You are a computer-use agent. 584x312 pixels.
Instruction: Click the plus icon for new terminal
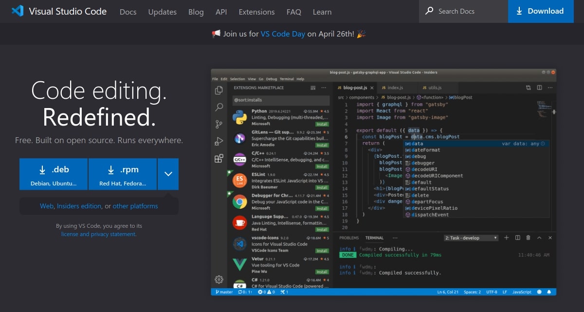pyautogui.click(x=506, y=238)
